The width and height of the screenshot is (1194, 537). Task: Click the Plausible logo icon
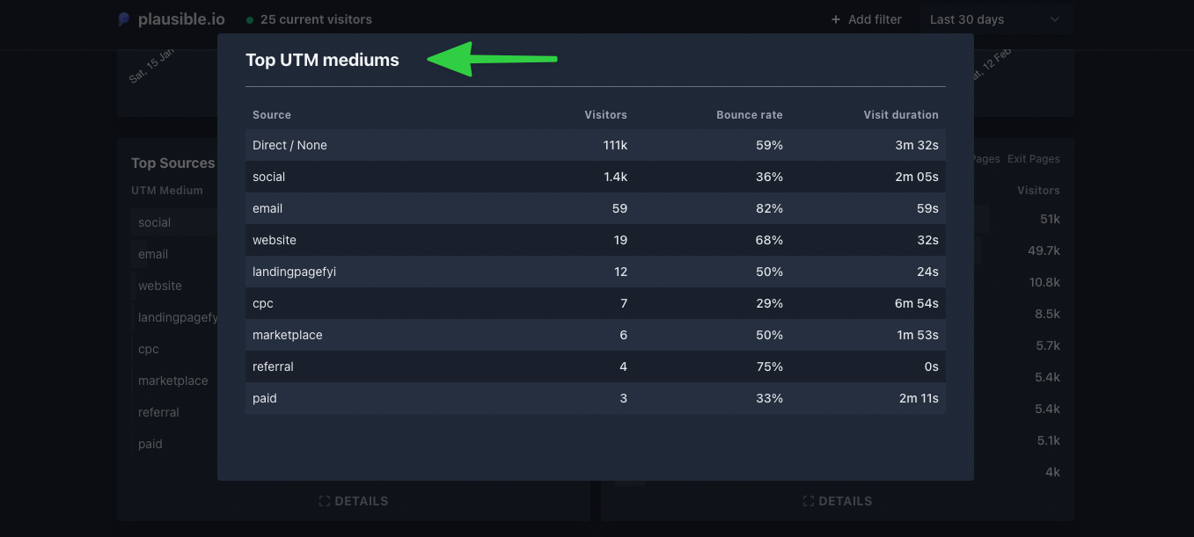(124, 19)
